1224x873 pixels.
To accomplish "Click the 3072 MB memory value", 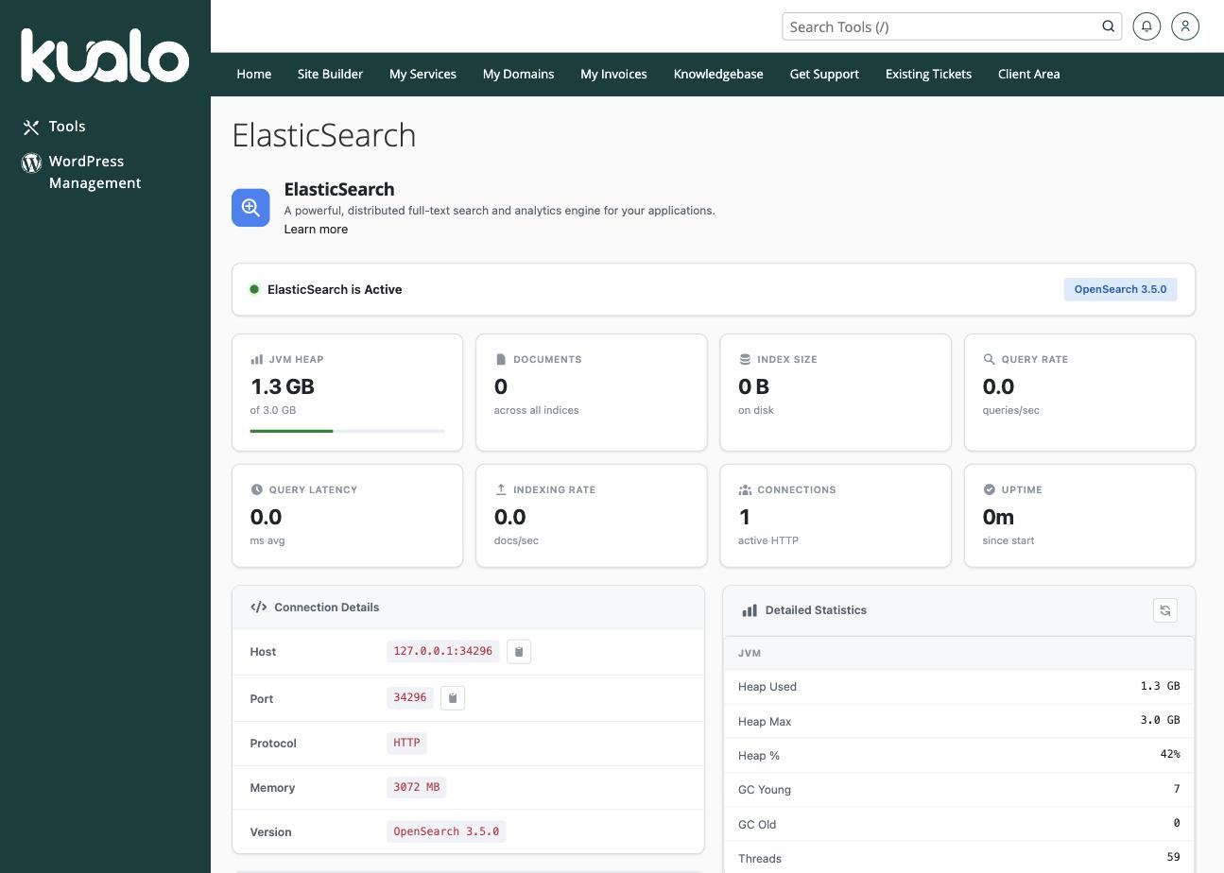I will click(x=416, y=787).
